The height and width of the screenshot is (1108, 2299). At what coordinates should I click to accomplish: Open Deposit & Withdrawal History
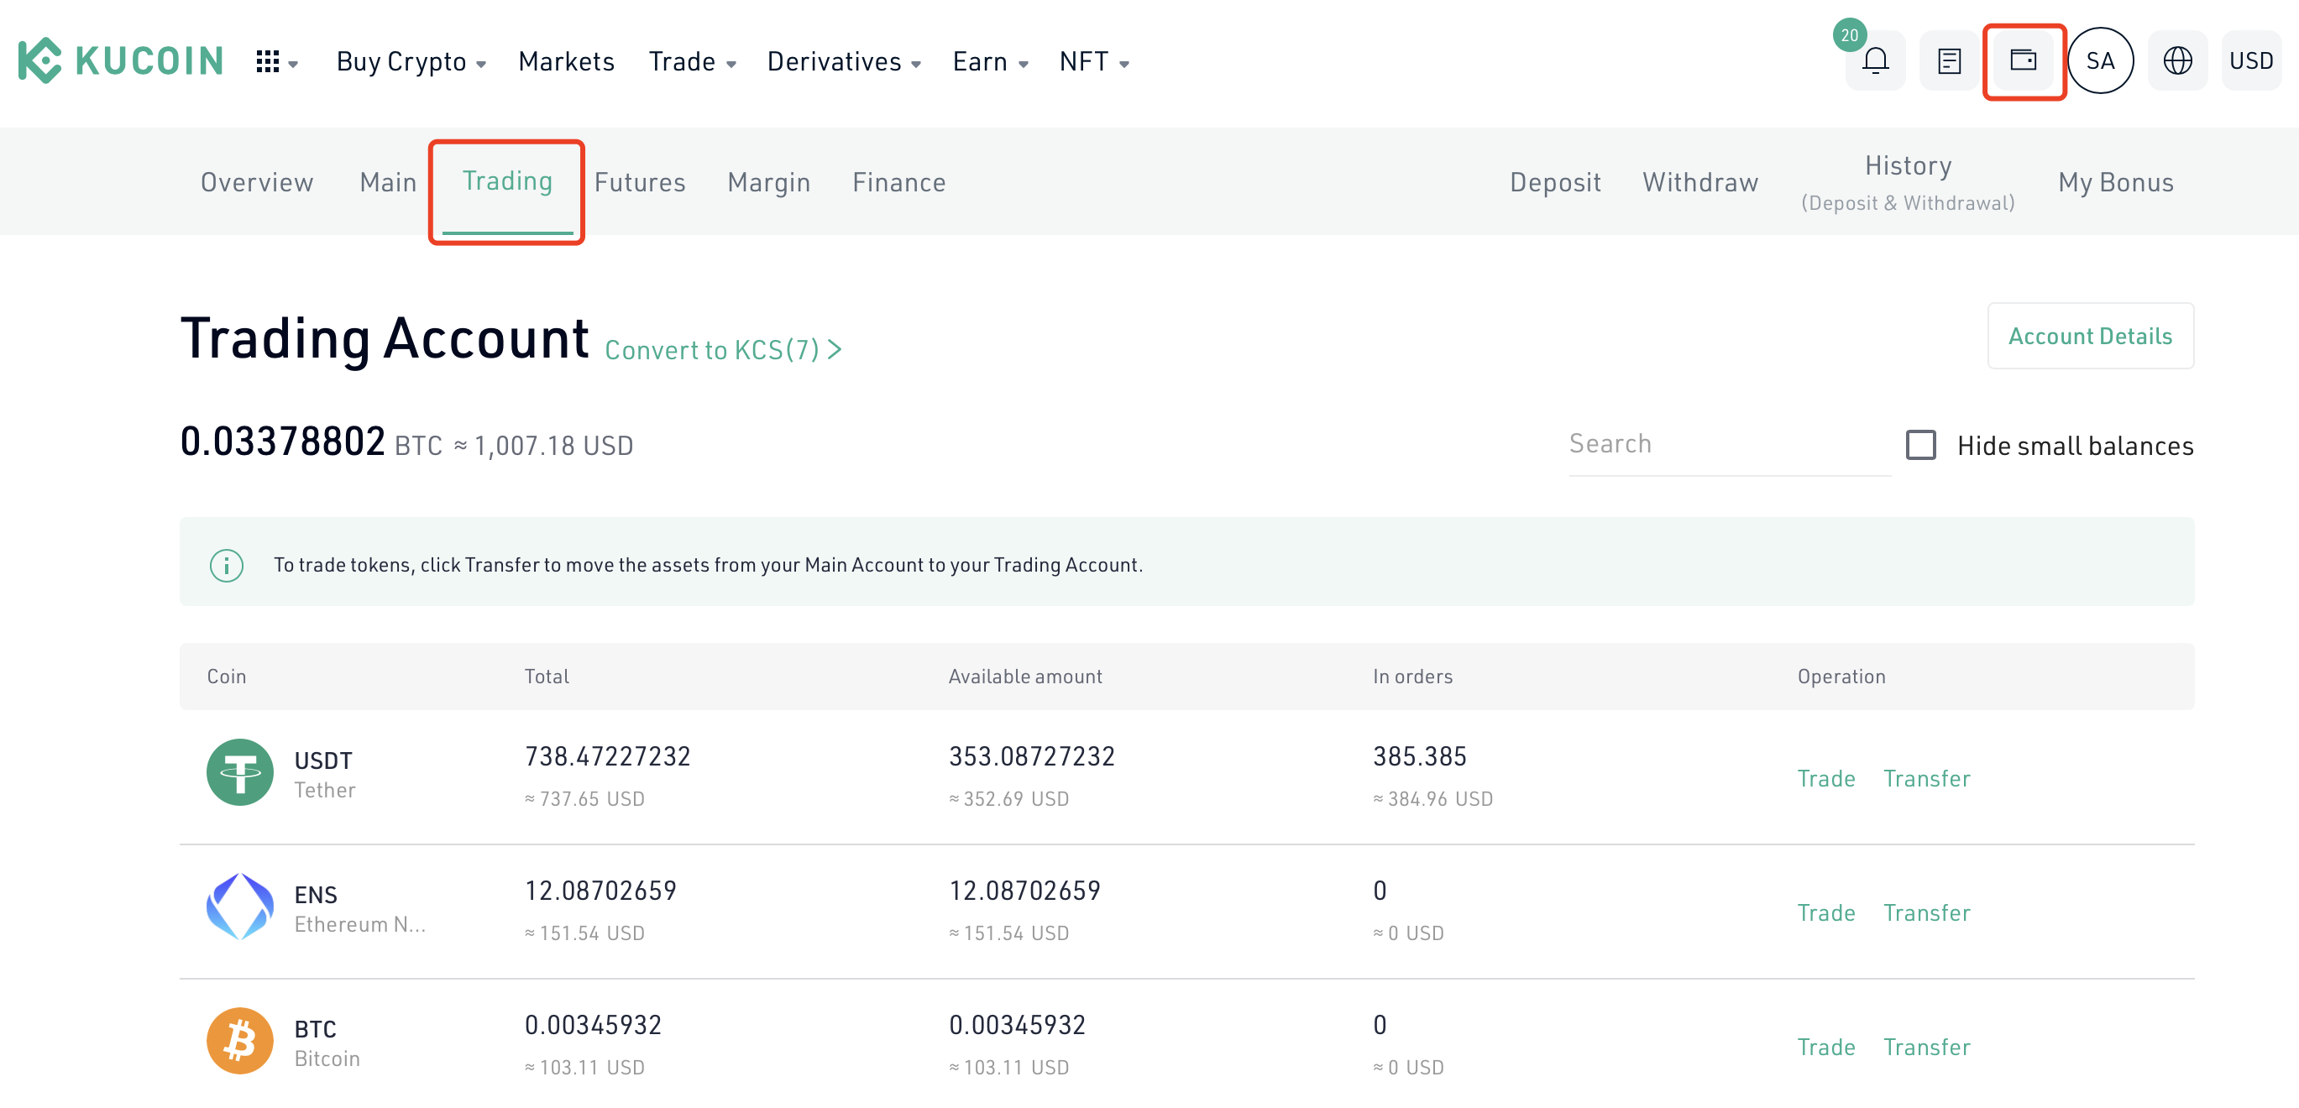point(1908,182)
